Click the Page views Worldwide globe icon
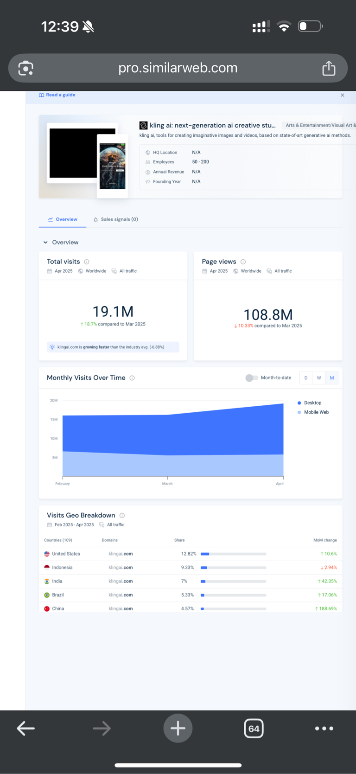 235,271
